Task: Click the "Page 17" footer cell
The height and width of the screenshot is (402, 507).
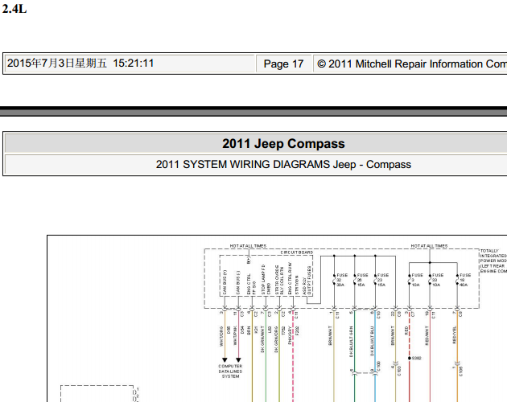Action: pos(283,64)
